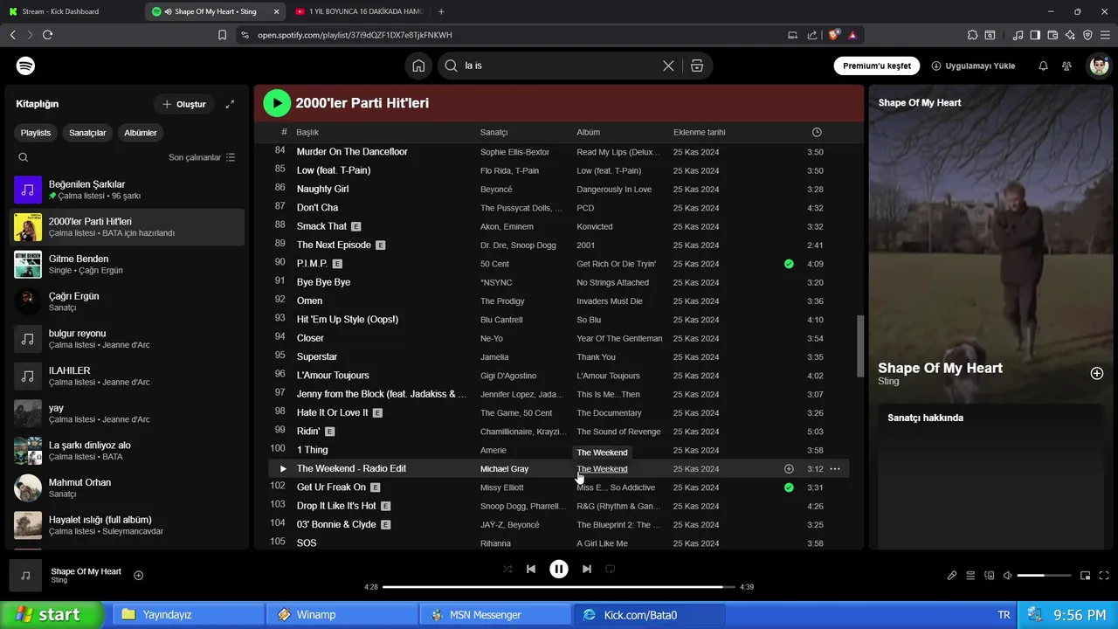Mute the volume speaker icon
The height and width of the screenshot is (629, 1118).
pyautogui.click(x=1007, y=576)
